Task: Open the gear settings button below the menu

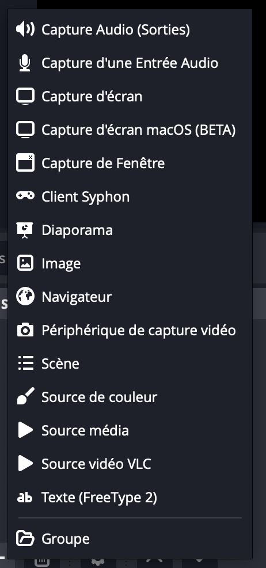Action: click(x=98, y=562)
